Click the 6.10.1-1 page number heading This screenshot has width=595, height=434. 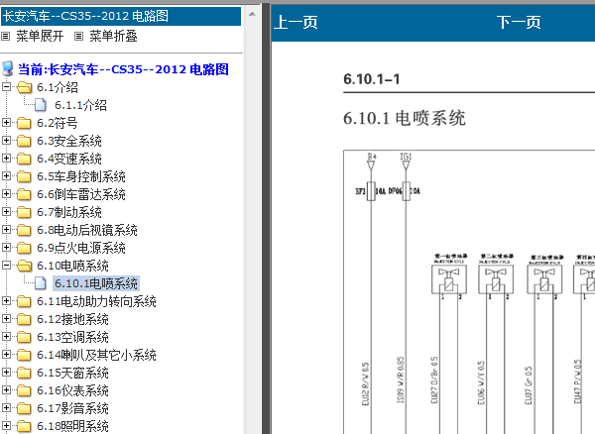372,79
